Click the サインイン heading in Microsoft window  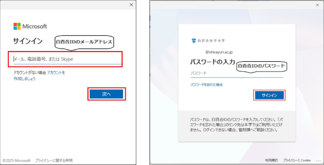28,41
